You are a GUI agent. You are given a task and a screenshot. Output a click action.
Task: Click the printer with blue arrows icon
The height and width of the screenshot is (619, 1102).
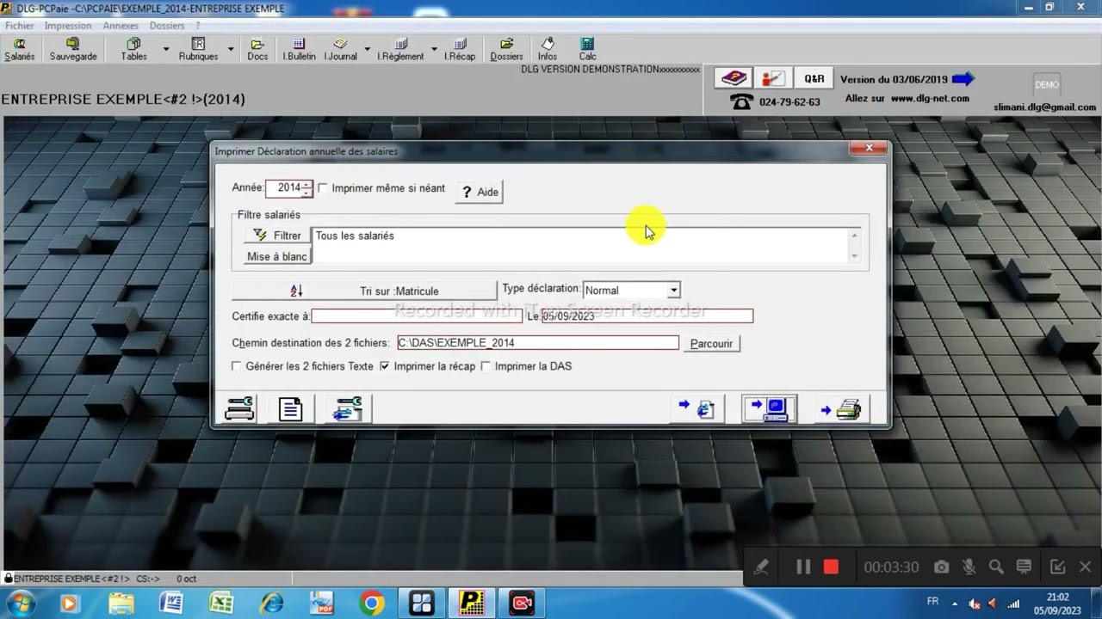(x=348, y=408)
